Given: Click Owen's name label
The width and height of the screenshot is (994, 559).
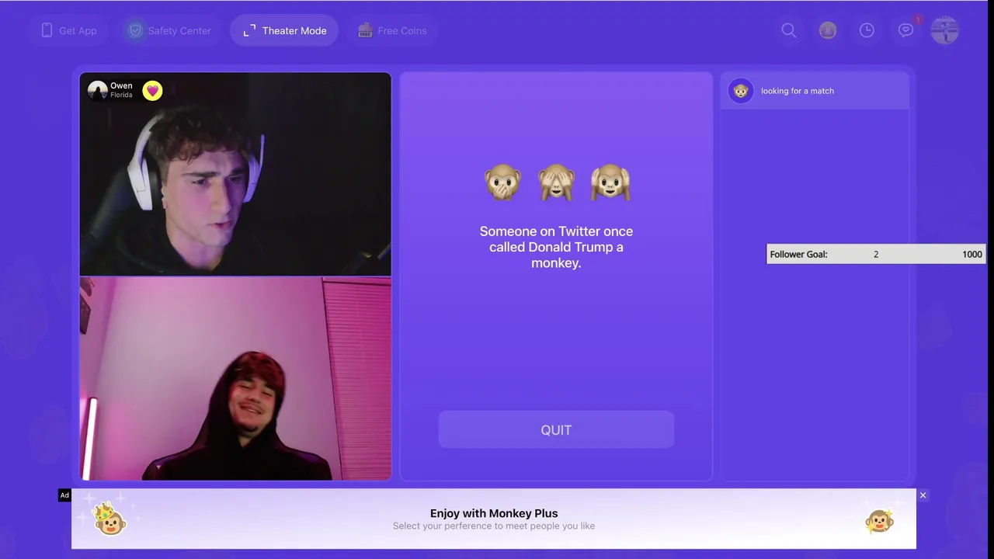Looking at the screenshot, I should [x=121, y=85].
